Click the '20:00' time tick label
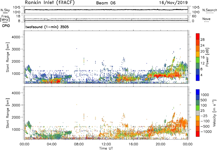 click(160, 144)
